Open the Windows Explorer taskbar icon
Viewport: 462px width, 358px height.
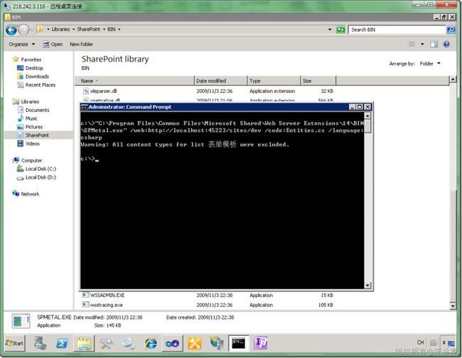pyautogui.click(x=85, y=343)
